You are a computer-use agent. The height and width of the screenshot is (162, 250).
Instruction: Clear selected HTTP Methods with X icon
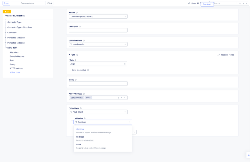click(x=122, y=98)
